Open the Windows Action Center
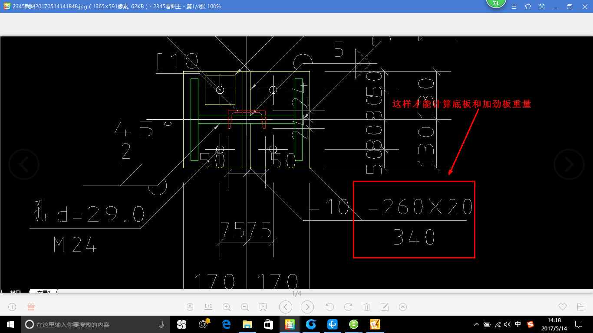The width and height of the screenshot is (593, 333). click(x=579, y=324)
